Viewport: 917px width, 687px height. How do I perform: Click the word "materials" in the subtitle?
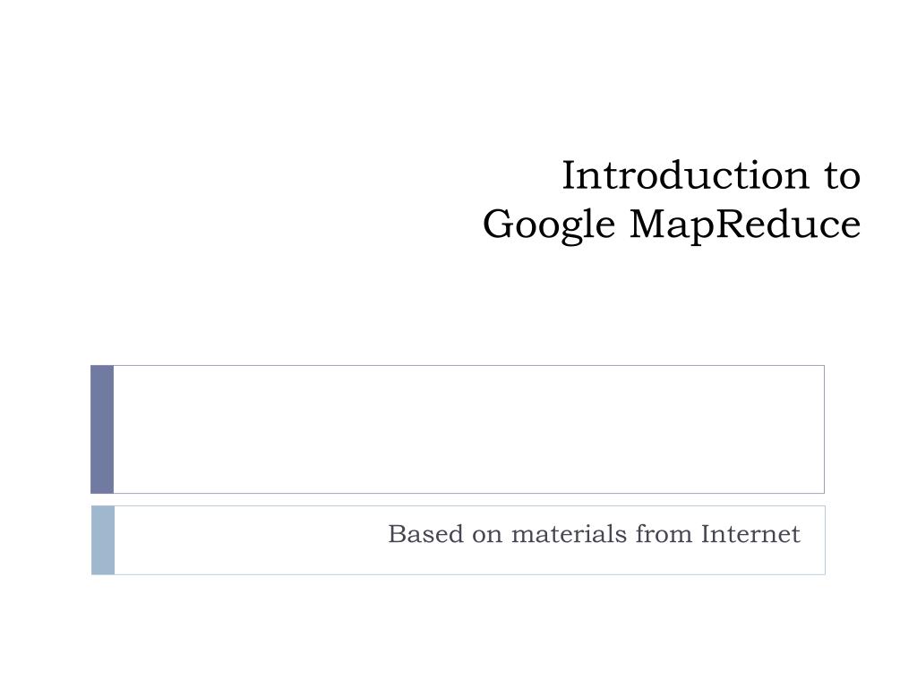[x=569, y=534]
